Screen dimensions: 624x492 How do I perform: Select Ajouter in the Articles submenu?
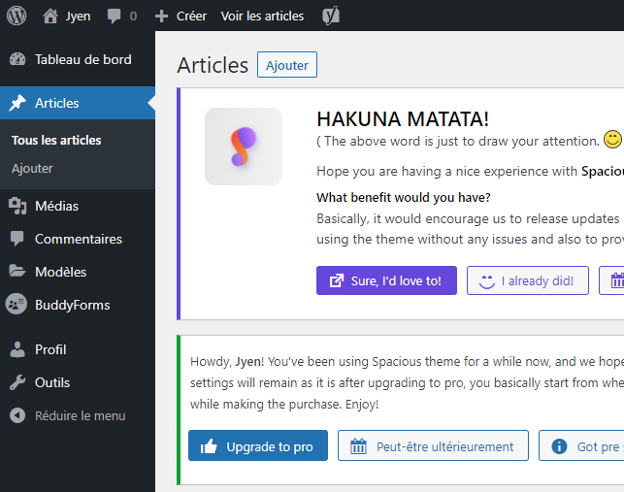32,169
